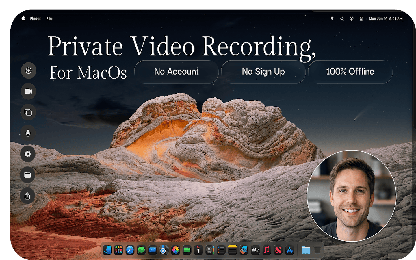Open the Finder menu in menu bar
Viewport: 416px width, 260px height.
(x=36, y=19)
